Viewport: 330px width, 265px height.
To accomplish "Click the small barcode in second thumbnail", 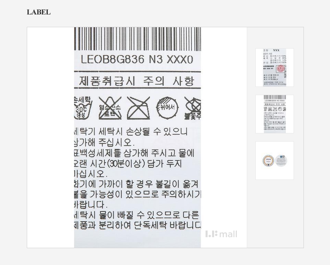I will pyautogui.click(x=275, y=97).
